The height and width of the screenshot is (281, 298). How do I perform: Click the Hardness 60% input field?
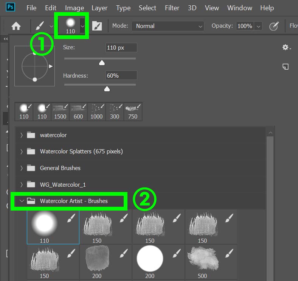coord(121,76)
